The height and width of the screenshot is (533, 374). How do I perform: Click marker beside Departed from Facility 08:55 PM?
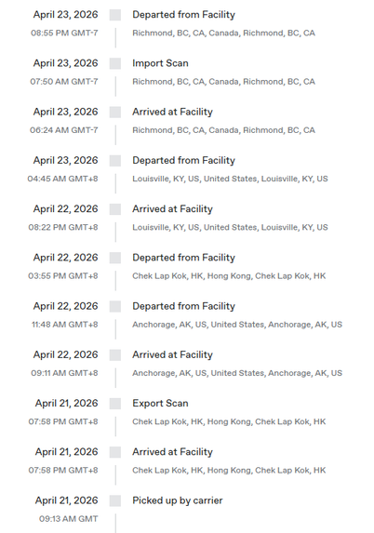115,15
